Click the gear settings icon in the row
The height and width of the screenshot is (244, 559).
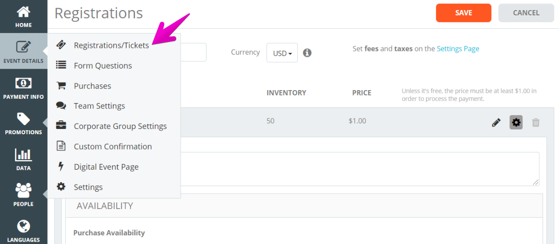click(516, 122)
